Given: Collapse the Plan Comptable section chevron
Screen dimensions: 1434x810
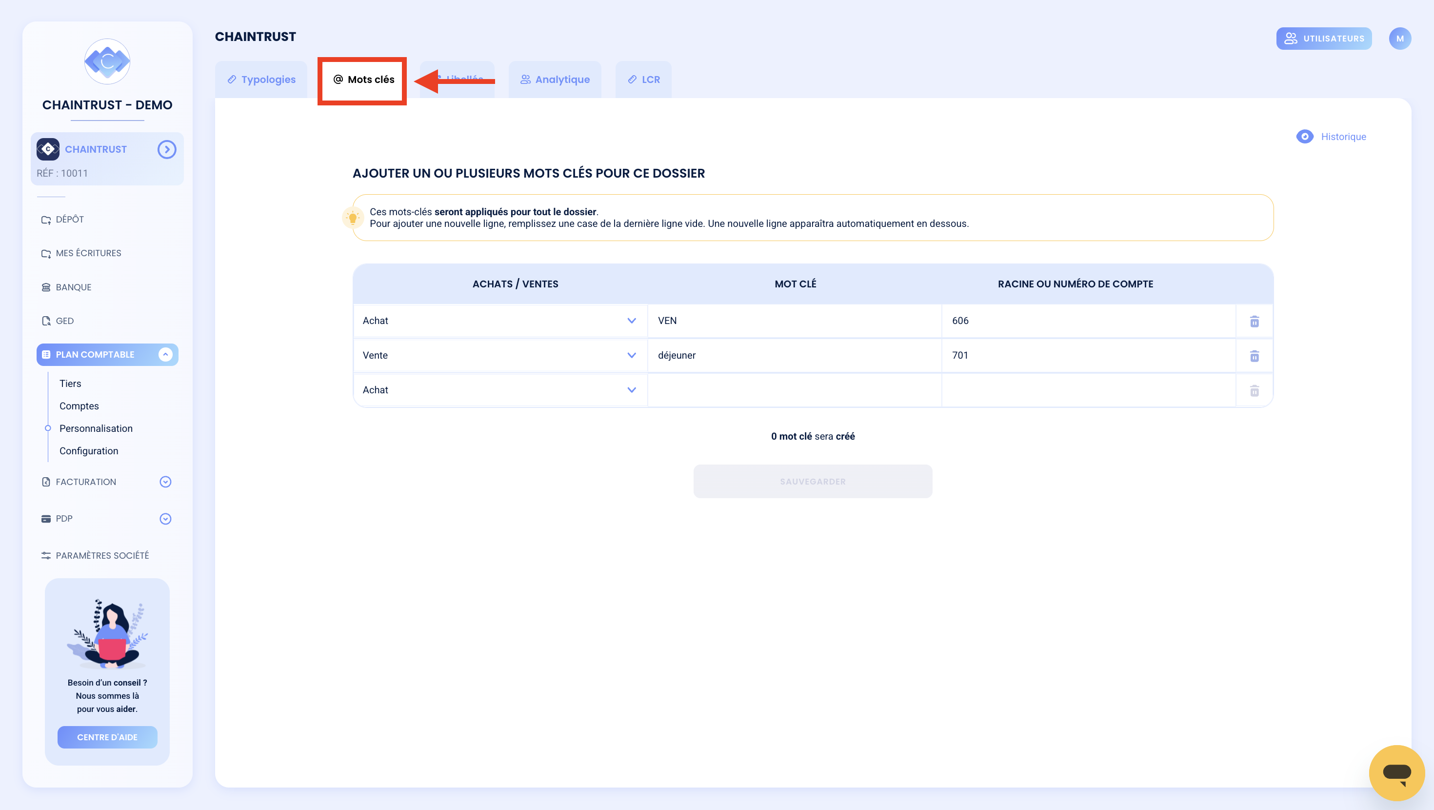Looking at the screenshot, I should (165, 355).
